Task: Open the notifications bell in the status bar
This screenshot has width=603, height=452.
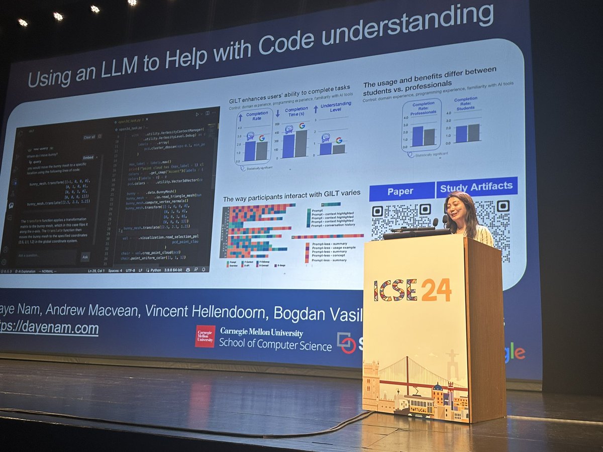Action: (x=203, y=270)
